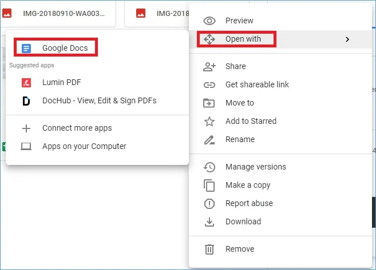Image resolution: width=376 pixels, height=270 pixels.
Task: Open file with Lumin PDF
Action: tap(97, 83)
